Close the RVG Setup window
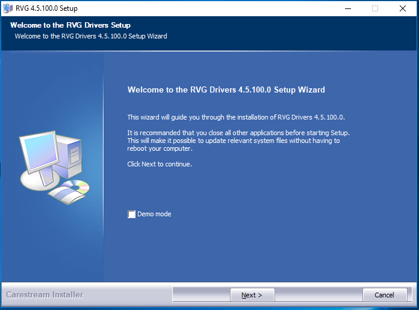This screenshot has width=419, height=310. pyautogui.click(x=403, y=8)
